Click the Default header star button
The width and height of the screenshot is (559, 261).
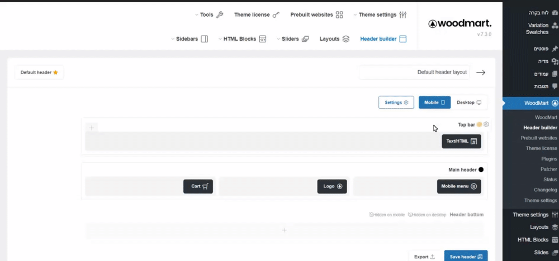[x=39, y=72]
